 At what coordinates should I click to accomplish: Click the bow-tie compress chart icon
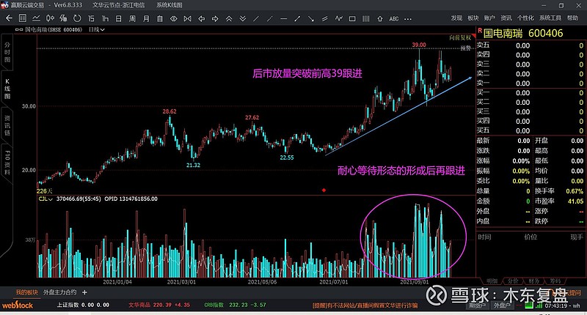[x=188, y=18]
